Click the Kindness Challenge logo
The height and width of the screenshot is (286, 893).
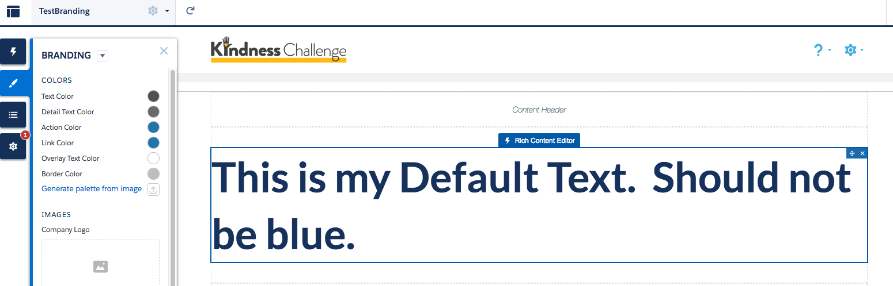click(278, 50)
